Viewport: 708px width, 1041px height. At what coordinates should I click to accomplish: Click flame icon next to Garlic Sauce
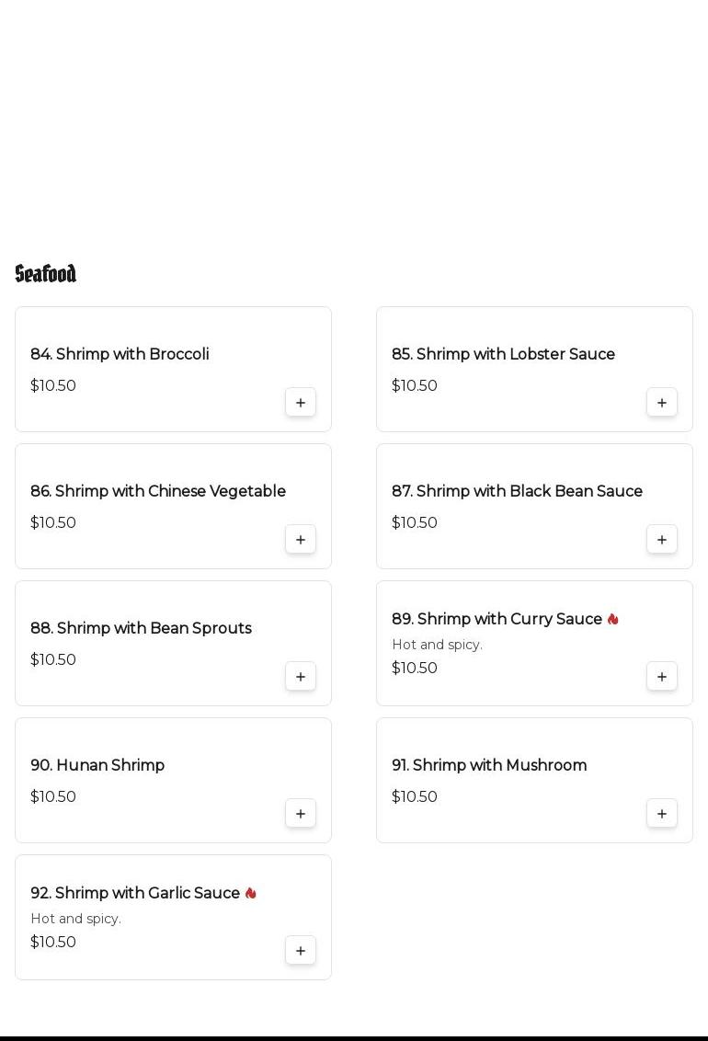(250, 893)
